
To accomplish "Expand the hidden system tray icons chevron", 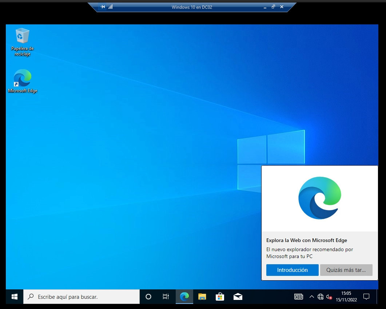I will pyautogui.click(x=311, y=297).
